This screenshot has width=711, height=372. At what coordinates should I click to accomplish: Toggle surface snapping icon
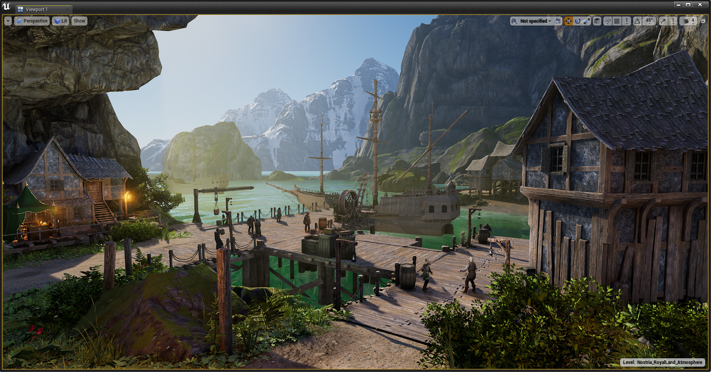tap(608, 21)
